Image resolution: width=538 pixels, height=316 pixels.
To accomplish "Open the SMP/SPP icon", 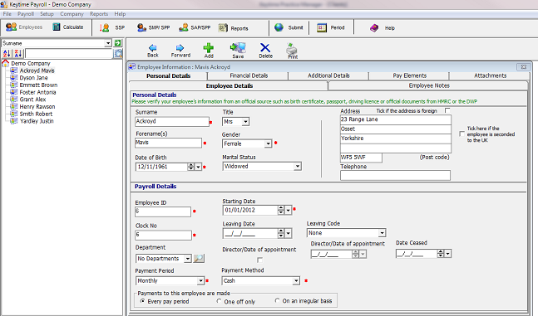I will pos(141,27).
